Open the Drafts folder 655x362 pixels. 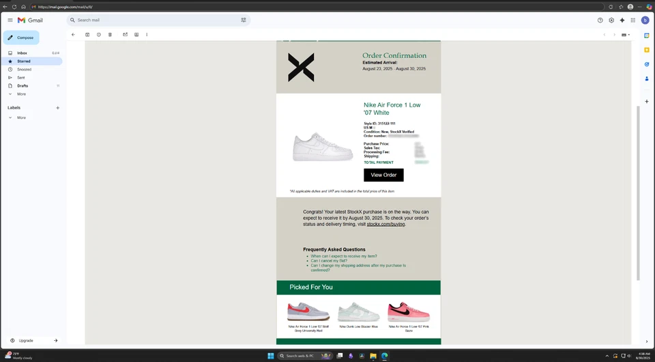(31, 85)
